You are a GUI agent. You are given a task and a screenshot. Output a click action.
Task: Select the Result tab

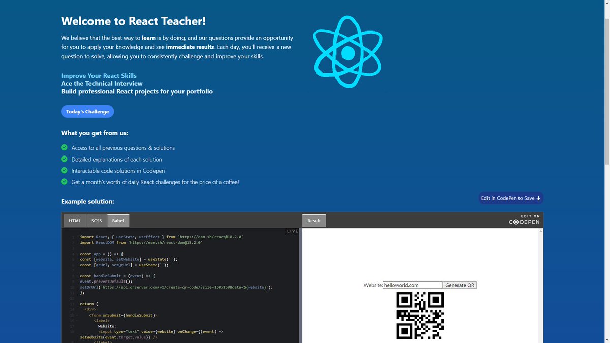click(x=314, y=221)
